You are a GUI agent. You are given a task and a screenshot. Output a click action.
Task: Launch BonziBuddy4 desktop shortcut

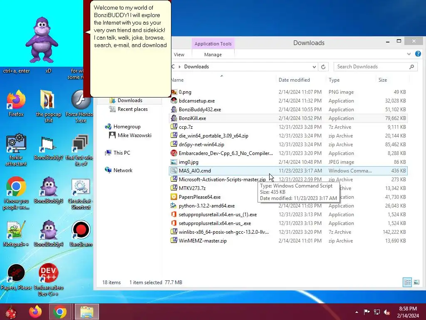coord(48,233)
